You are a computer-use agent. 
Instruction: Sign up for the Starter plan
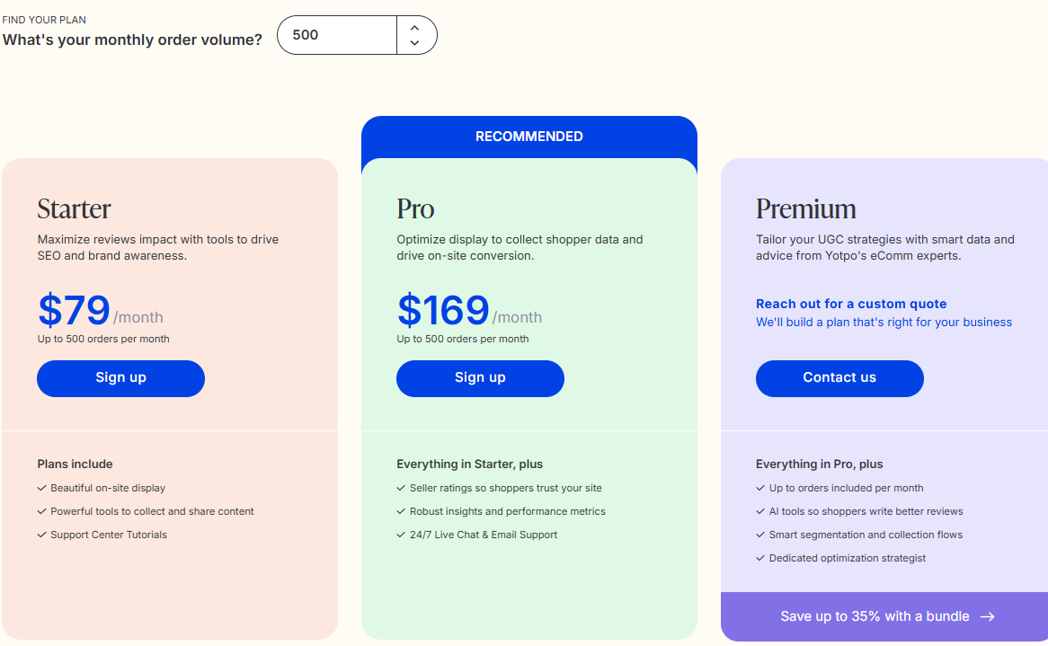120,378
